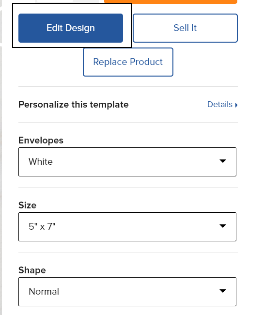Click the gray field left of orange button
The height and width of the screenshot is (315, 263).
[x=67, y=1]
